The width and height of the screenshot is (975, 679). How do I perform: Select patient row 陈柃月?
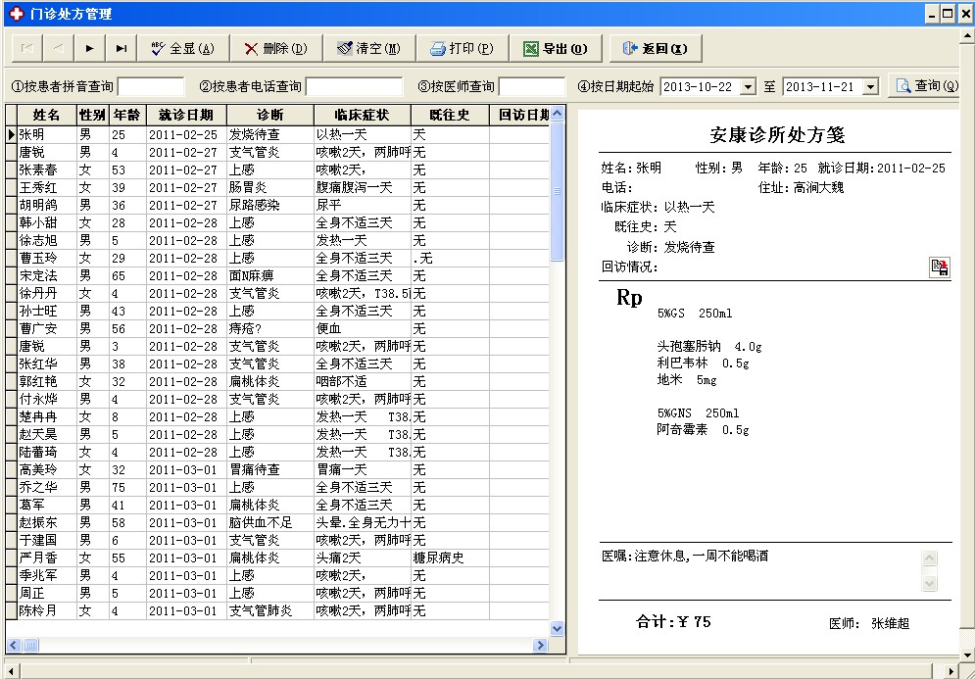pyautogui.click(x=277, y=610)
